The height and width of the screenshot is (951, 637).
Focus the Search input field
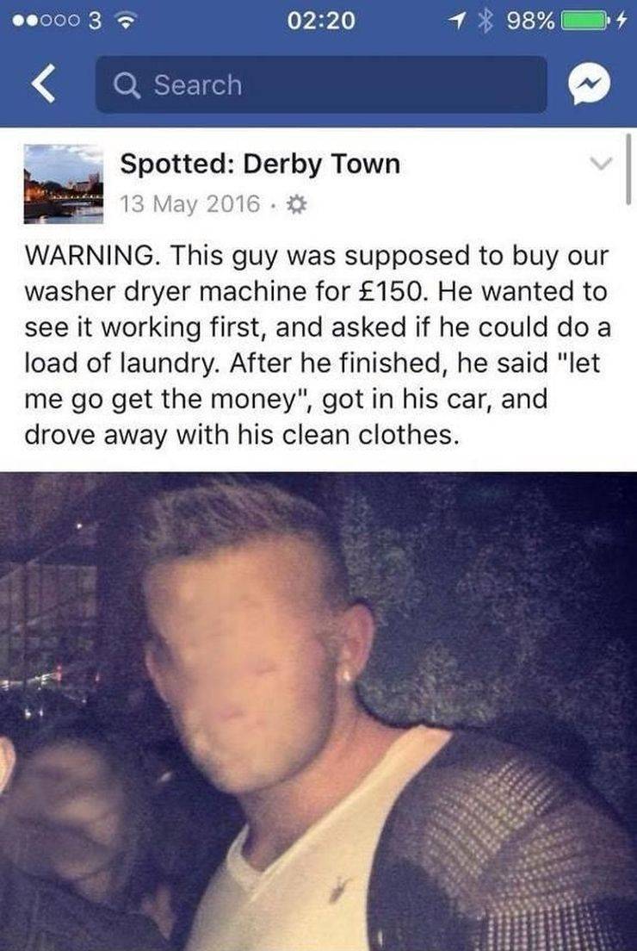[321, 84]
